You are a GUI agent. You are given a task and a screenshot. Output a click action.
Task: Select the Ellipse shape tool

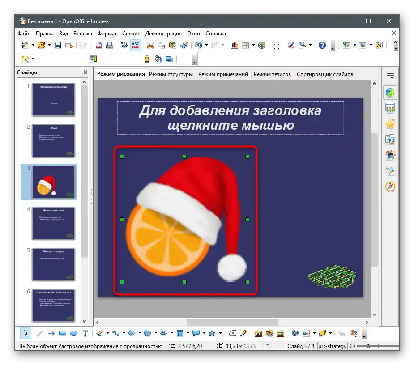pos(74,333)
